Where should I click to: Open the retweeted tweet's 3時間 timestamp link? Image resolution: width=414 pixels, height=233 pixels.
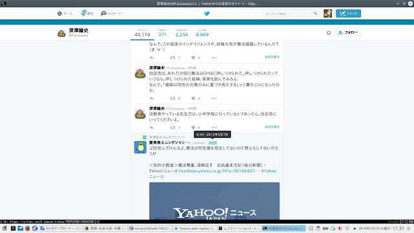(212, 142)
